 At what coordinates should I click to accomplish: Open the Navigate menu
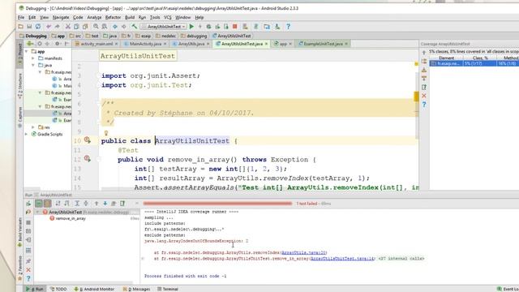pos(61,17)
